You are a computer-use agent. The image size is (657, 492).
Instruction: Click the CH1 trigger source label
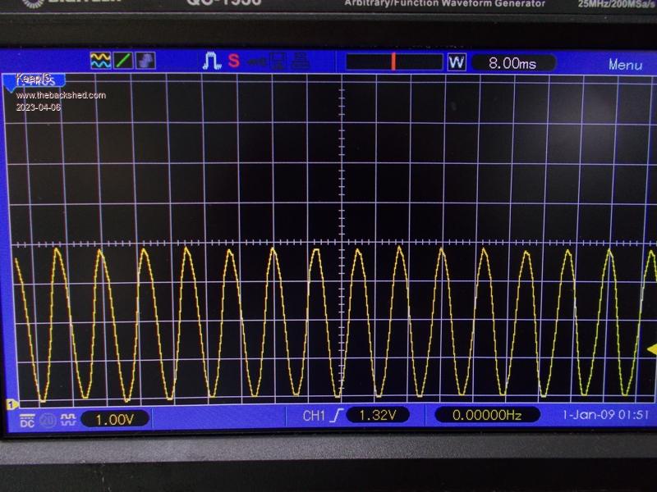[314, 416]
